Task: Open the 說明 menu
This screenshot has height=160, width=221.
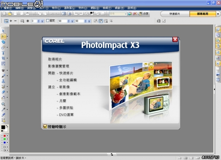Action: pyautogui.click(x=132, y=8)
